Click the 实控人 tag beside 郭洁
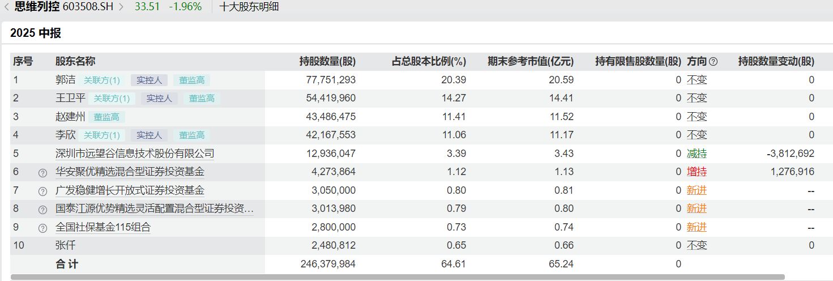833x281 pixels. pos(149,80)
